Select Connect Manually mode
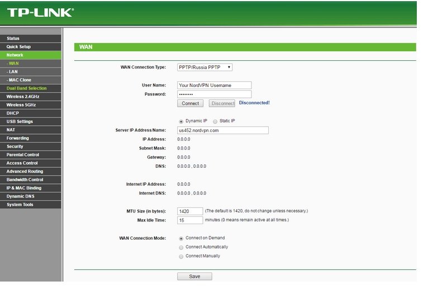This screenshot has height=286, width=428. tap(181, 256)
